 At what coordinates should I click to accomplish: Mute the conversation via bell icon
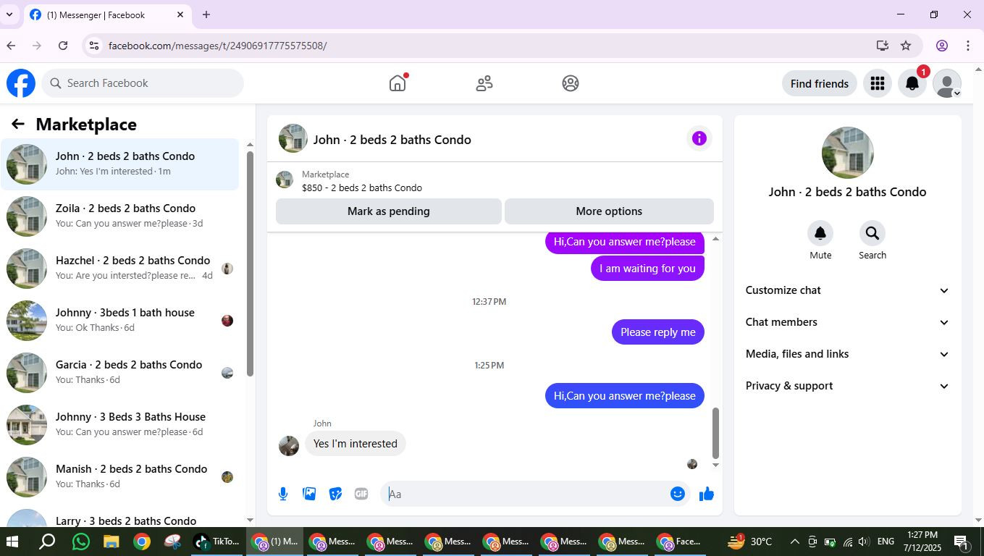coord(820,233)
